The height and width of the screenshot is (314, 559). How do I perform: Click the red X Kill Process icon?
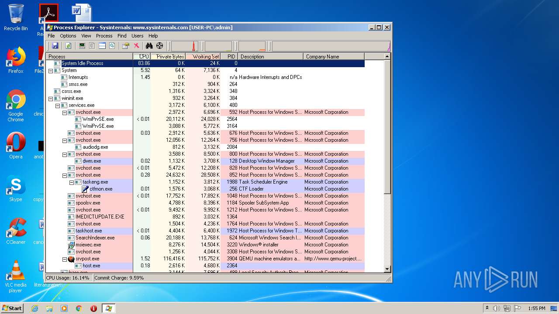pos(136,46)
